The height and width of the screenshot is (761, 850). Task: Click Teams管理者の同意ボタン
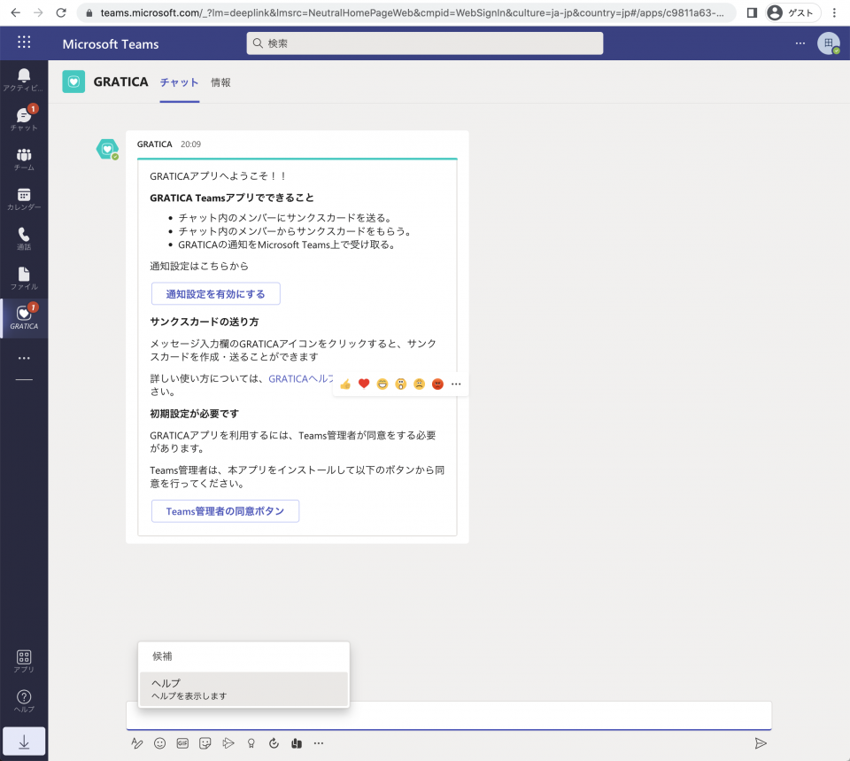click(225, 511)
